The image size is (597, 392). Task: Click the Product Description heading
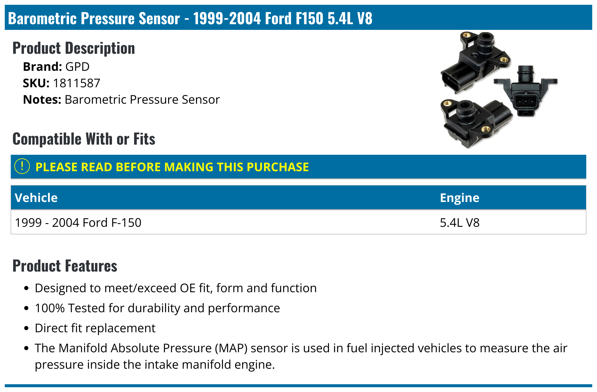[x=74, y=48]
